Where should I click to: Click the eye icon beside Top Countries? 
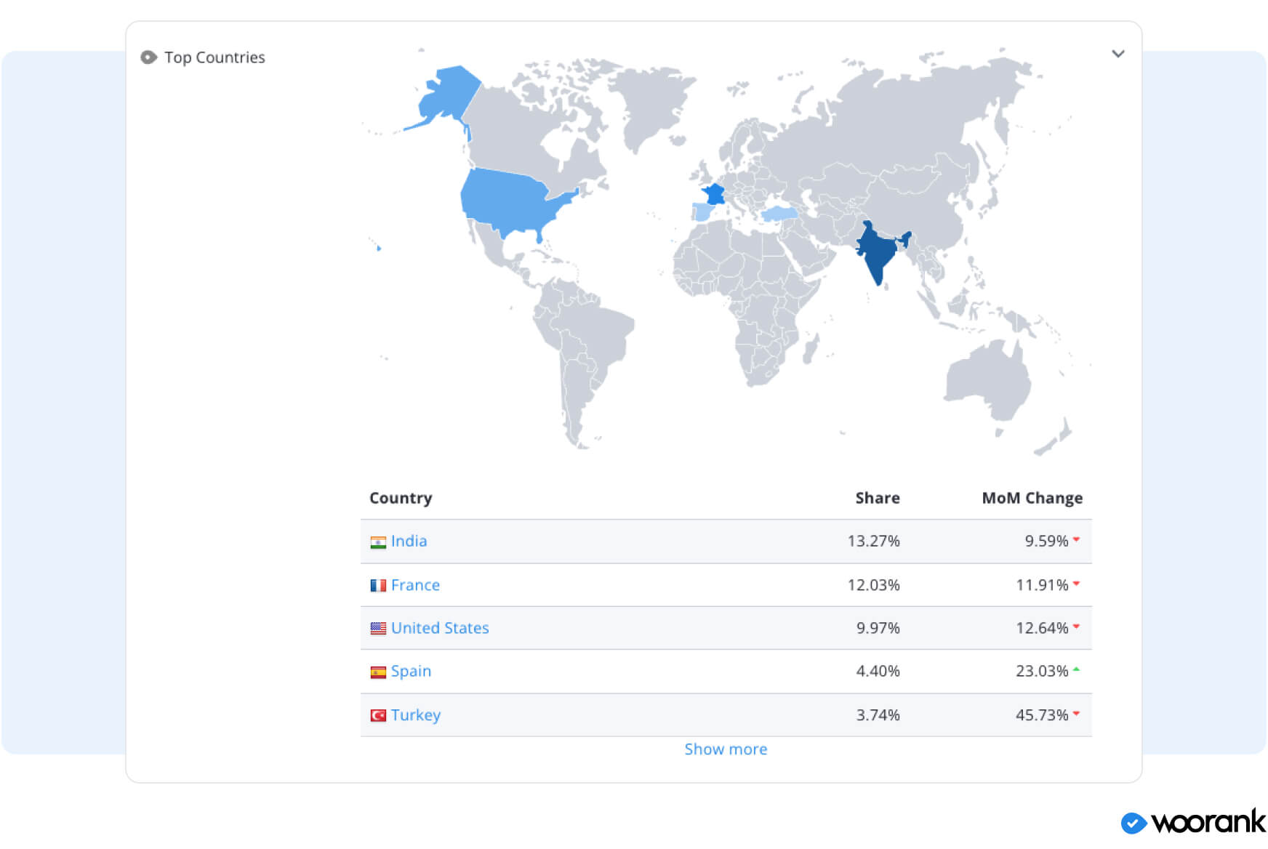tap(148, 57)
